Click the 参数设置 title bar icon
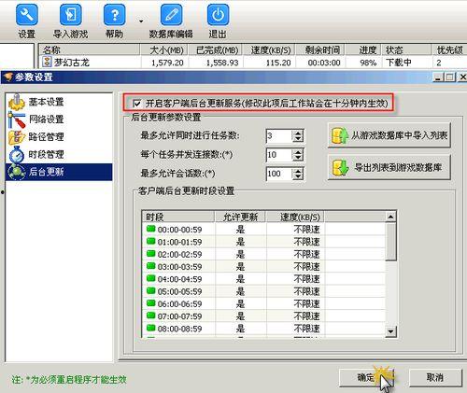Screen dimensions: 467x393 point(8,77)
